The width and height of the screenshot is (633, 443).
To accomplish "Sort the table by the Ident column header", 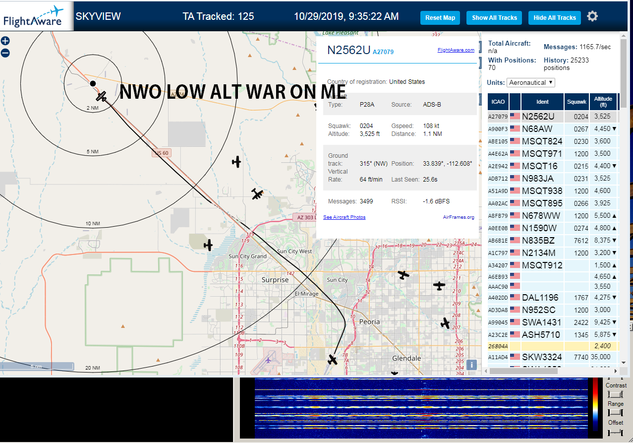I will click(x=542, y=102).
